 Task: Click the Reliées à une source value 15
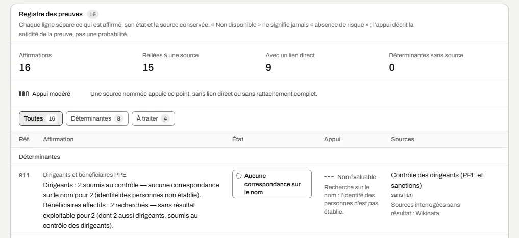[148, 67]
